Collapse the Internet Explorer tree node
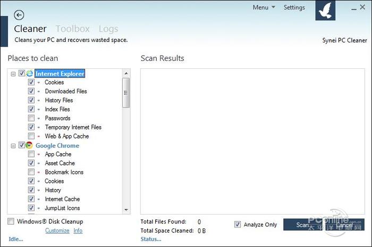This screenshot has height=247, width=372. click(x=13, y=74)
